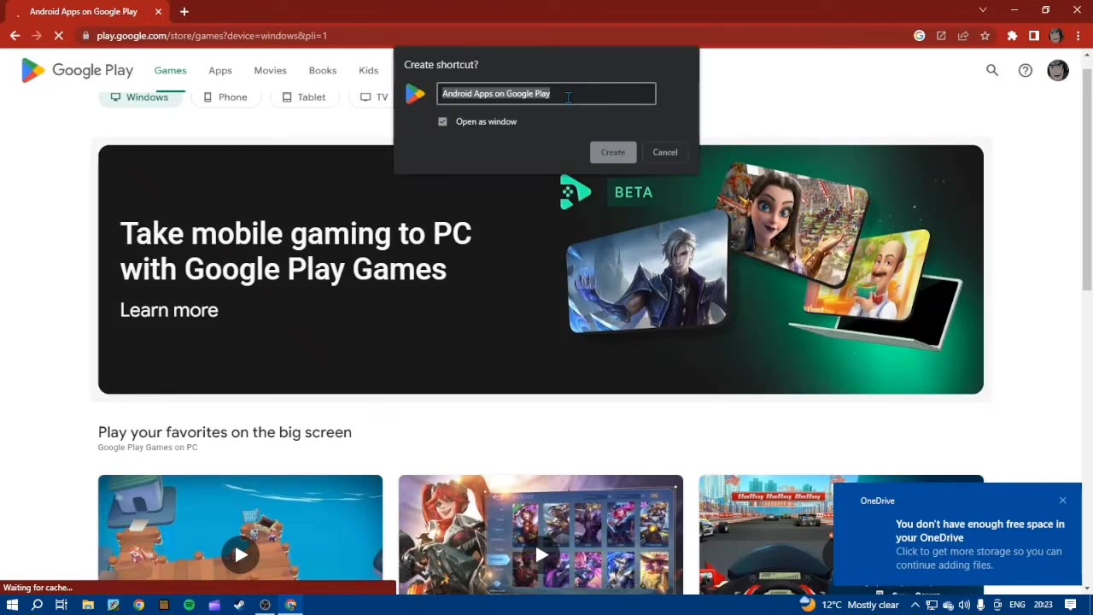The width and height of the screenshot is (1093, 615).
Task: Close the Android Apps on Google Play tab
Action: point(158,12)
